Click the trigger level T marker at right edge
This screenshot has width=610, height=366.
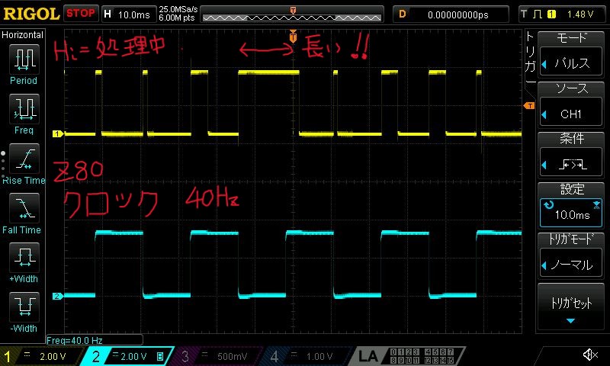(529, 105)
